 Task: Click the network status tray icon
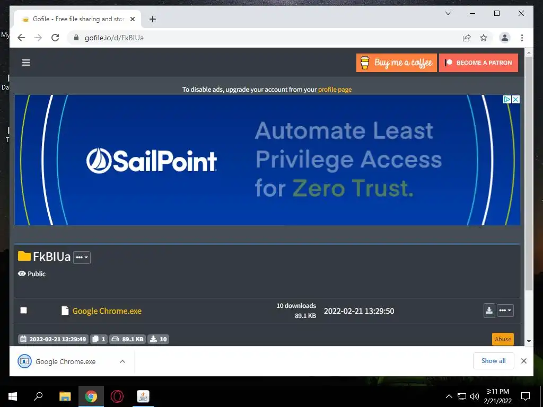point(462,396)
